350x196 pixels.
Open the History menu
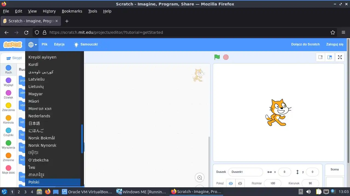pos(49,11)
